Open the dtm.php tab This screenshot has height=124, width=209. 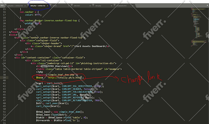(98, 6)
